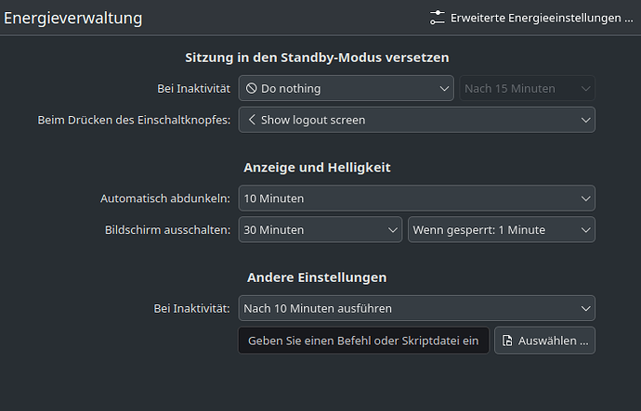Click chevron arrow of 10 Minuten dimming combo
This screenshot has height=411, width=641.
pyautogui.click(x=585, y=199)
